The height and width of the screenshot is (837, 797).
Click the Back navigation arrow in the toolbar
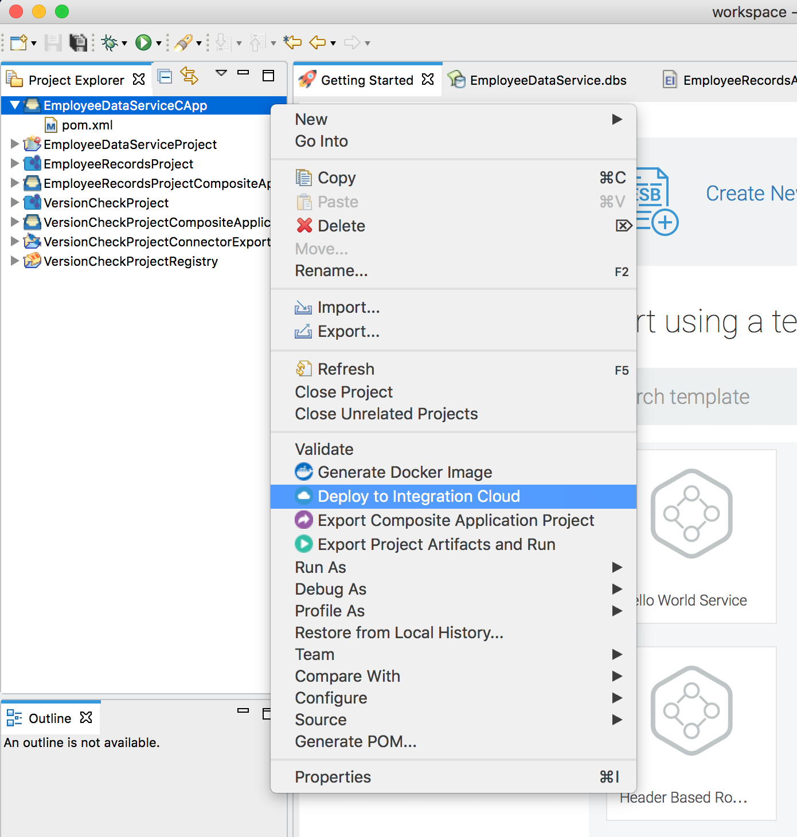316,42
